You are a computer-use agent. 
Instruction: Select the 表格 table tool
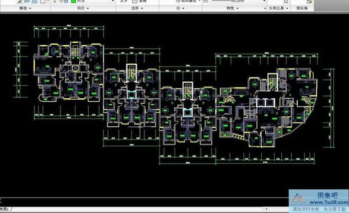pos(141,1)
